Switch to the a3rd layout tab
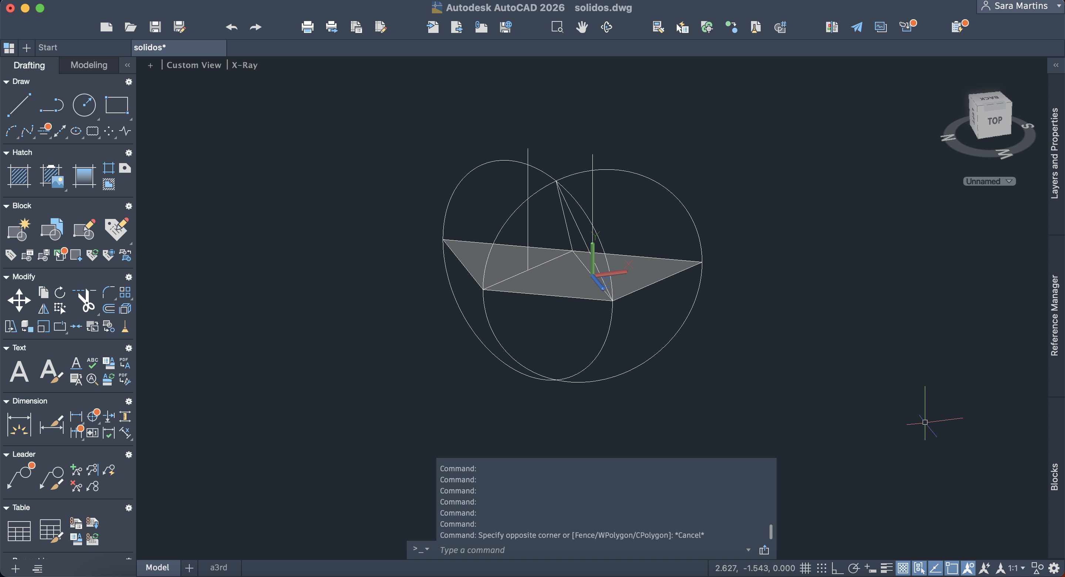This screenshot has height=577, width=1065. click(x=218, y=567)
